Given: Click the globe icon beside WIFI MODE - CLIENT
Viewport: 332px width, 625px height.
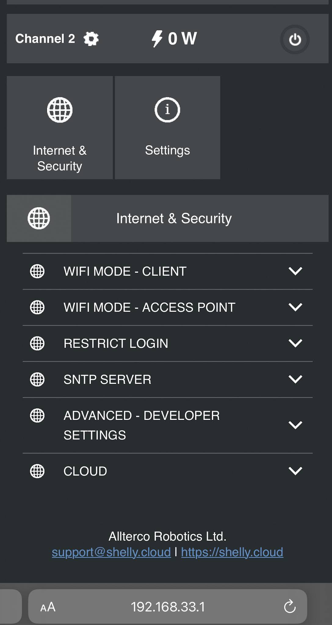Looking at the screenshot, I should 37,271.
